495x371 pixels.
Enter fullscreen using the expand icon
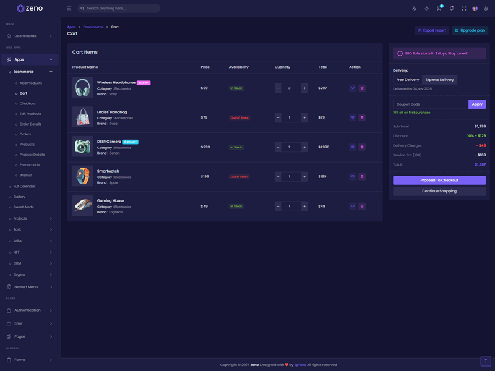[464, 9]
